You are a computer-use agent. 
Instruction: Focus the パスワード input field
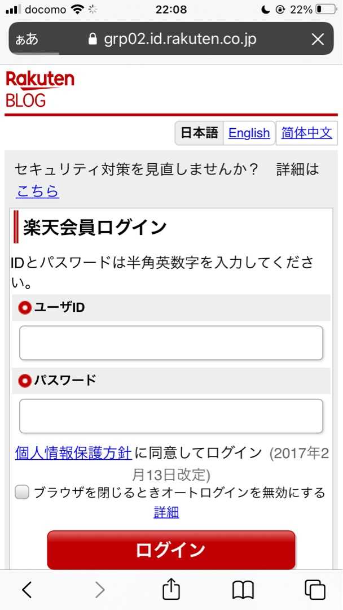171,416
